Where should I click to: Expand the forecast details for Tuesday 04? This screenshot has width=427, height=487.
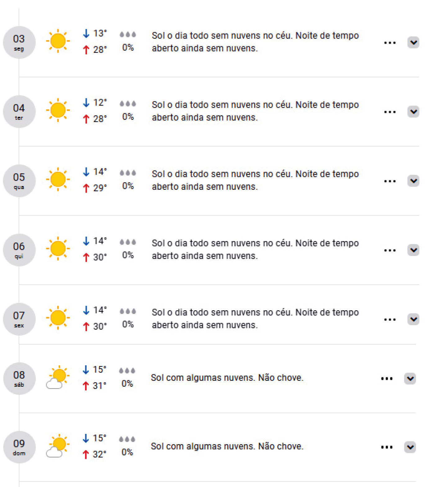click(413, 112)
